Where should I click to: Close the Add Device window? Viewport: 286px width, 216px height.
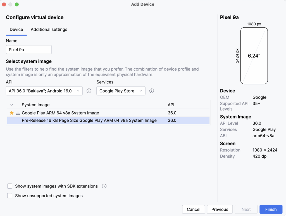[4, 4]
